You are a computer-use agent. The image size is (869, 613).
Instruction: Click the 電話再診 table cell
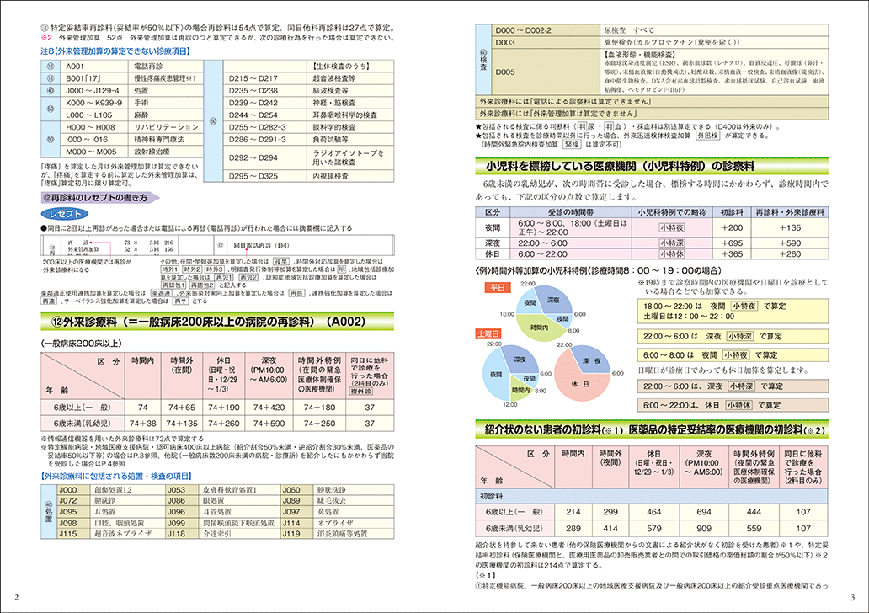(166, 66)
